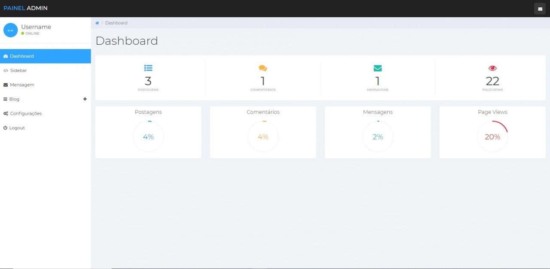This screenshot has height=269, width=550.
Task: Click the envelope icon in top bar
Action: pyautogui.click(x=540, y=9)
